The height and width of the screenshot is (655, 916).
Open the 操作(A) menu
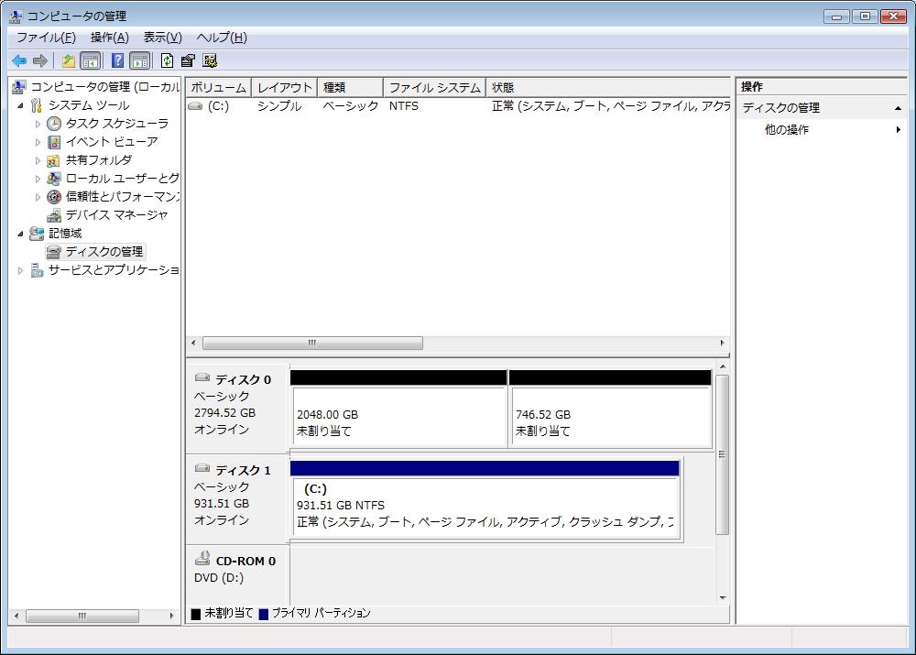(x=109, y=38)
